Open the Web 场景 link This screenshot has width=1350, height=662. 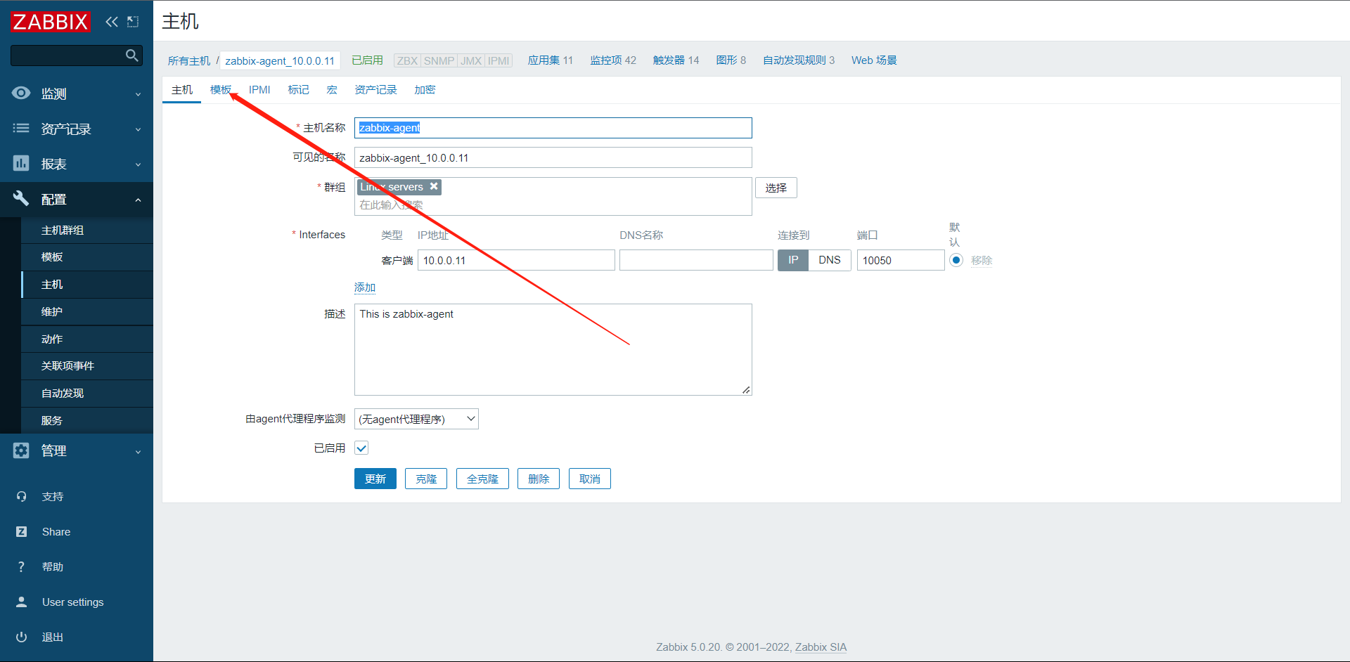[x=874, y=60]
